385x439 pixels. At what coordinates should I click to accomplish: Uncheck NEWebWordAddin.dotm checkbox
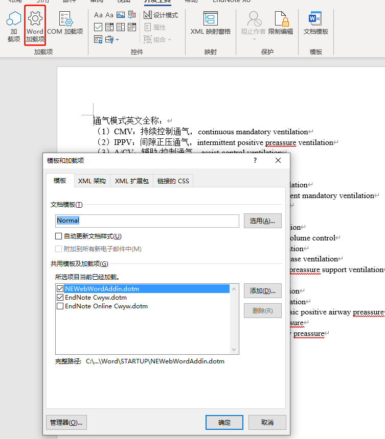pos(60,288)
